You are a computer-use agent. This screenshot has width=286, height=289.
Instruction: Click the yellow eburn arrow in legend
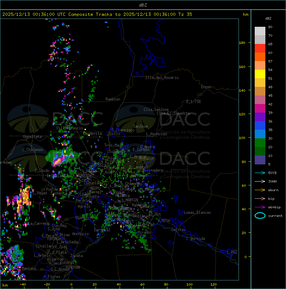tap(260, 190)
